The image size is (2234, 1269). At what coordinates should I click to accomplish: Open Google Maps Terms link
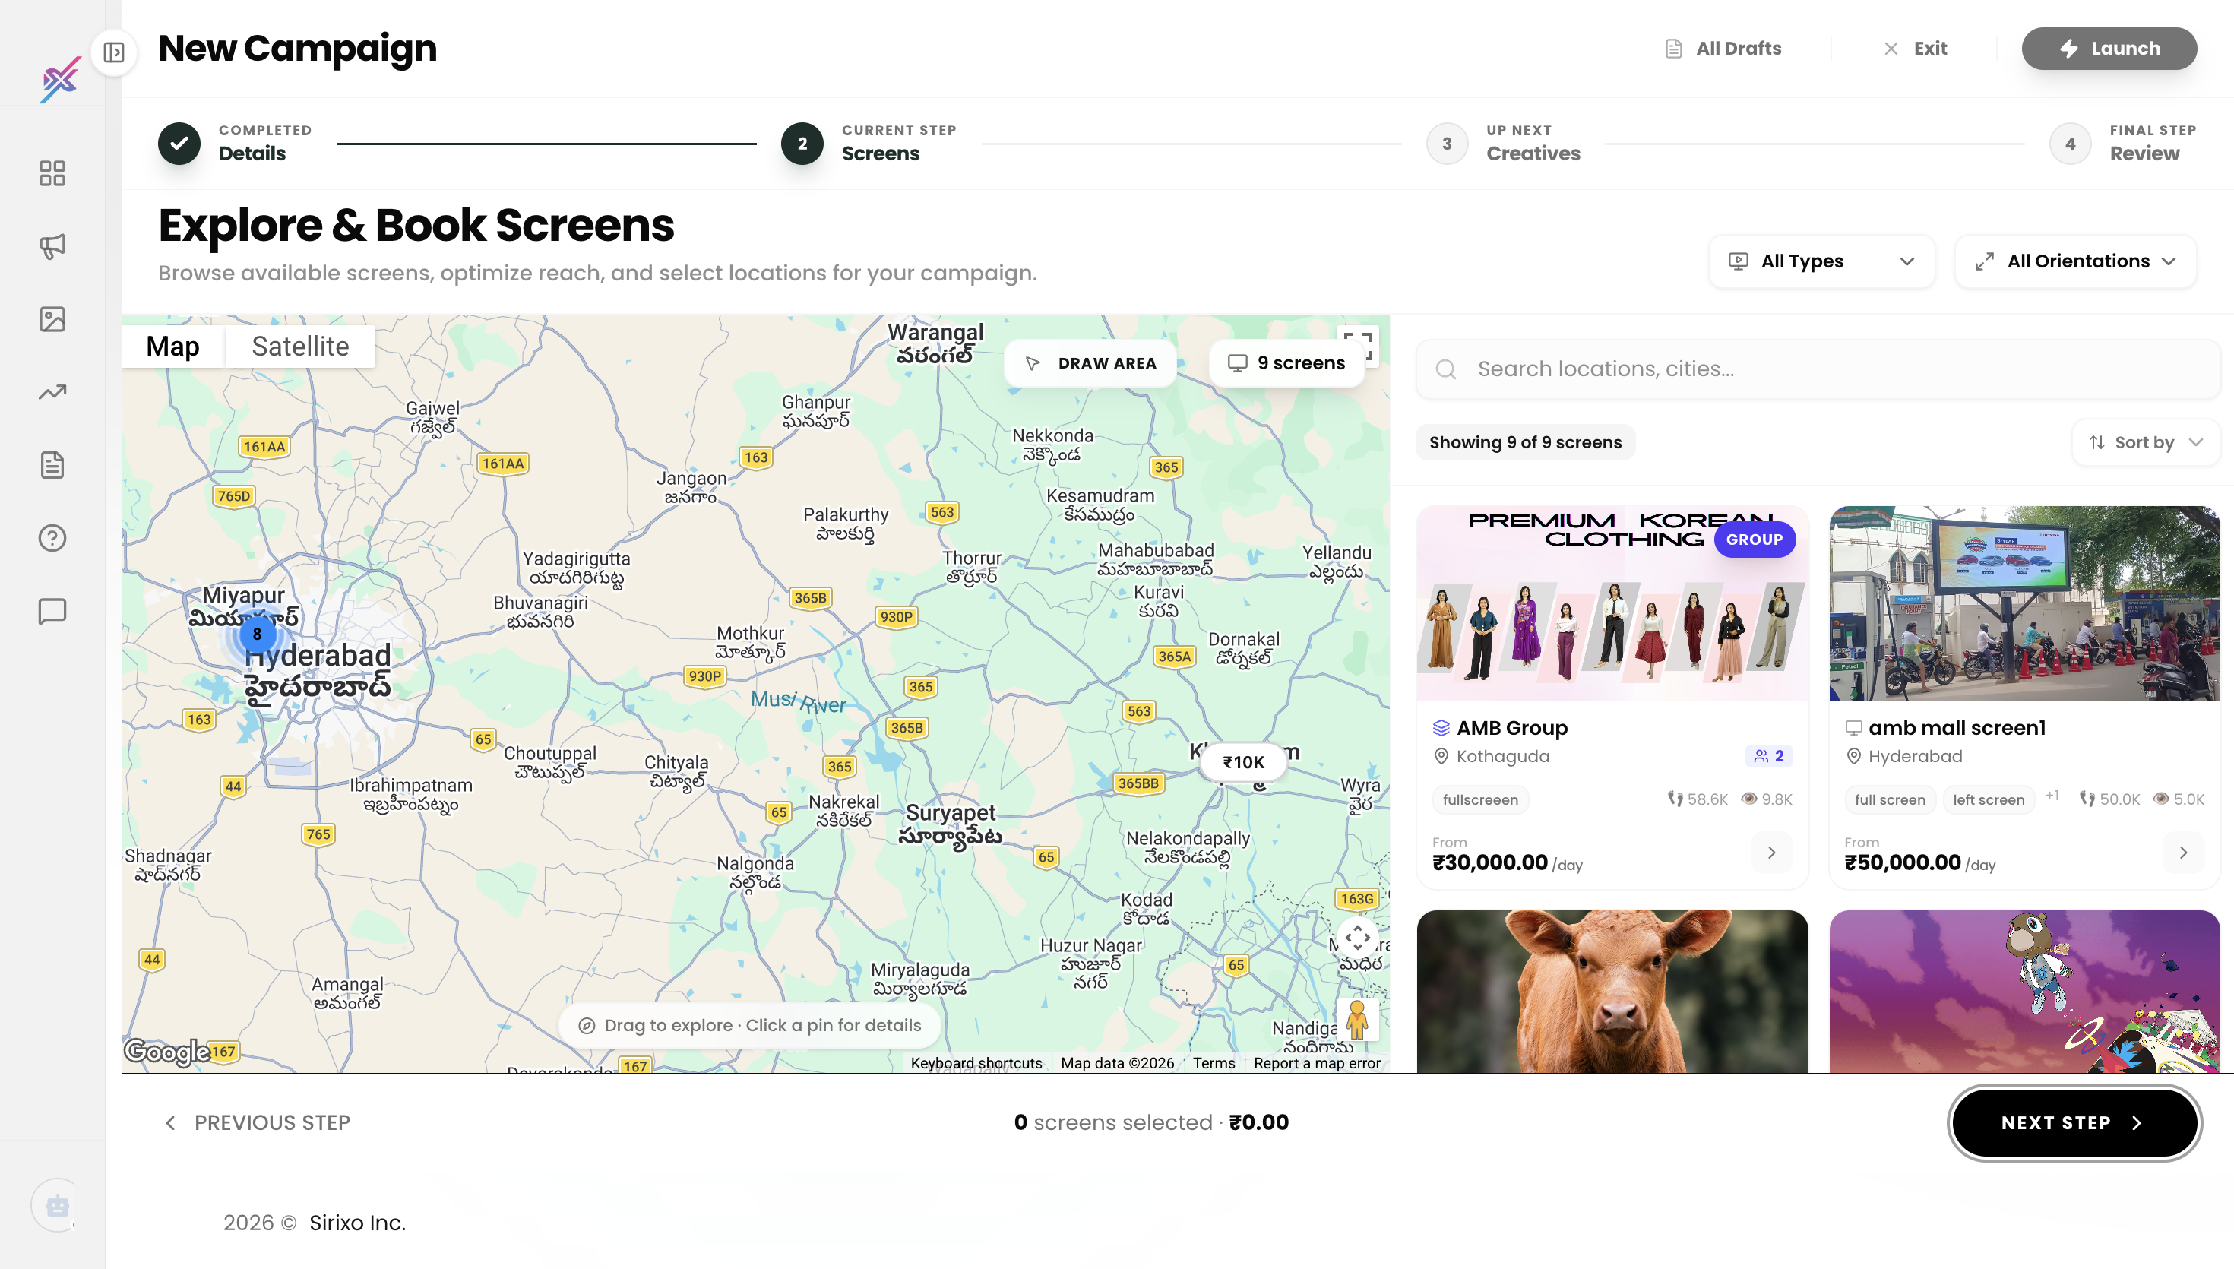point(1214,1063)
